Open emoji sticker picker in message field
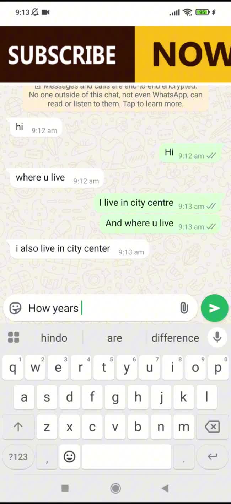Image resolution: width=231 pixels, height=504 pixels. tap(15, 308)
